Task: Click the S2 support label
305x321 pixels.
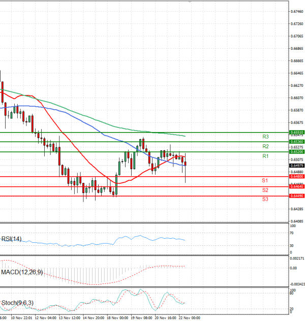Action: [265, 190]
